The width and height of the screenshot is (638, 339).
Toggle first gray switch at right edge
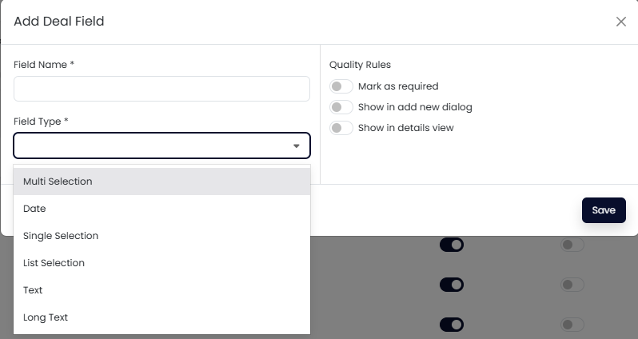coord(572,245)
